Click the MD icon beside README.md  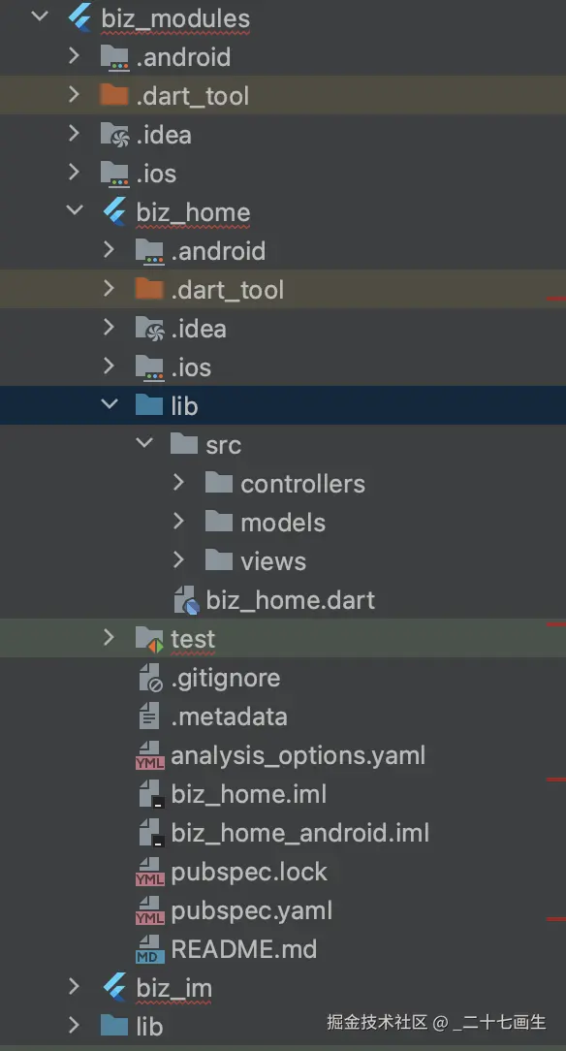[x=149, y=949]
